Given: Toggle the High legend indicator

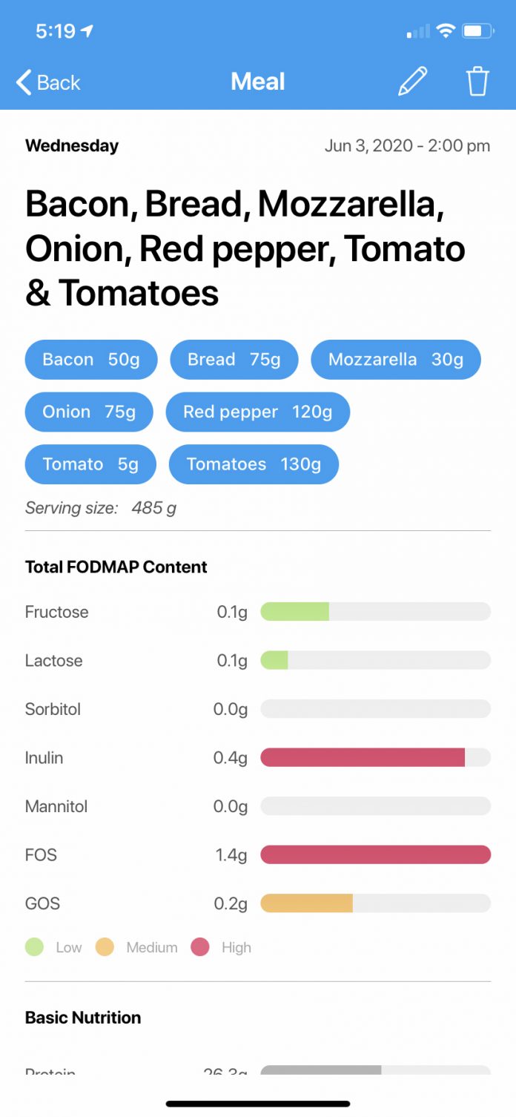Looking at the screenshot, I should click(201, 947).
